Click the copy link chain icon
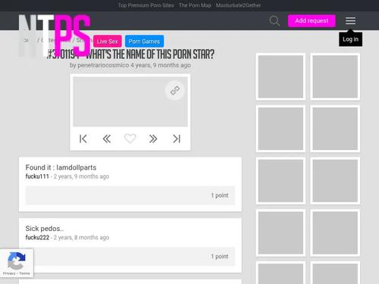Viewport: 379px width, 284px height. click(x=175, y=90)
